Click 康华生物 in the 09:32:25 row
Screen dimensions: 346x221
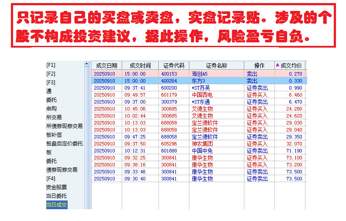(x=202, y=158)
